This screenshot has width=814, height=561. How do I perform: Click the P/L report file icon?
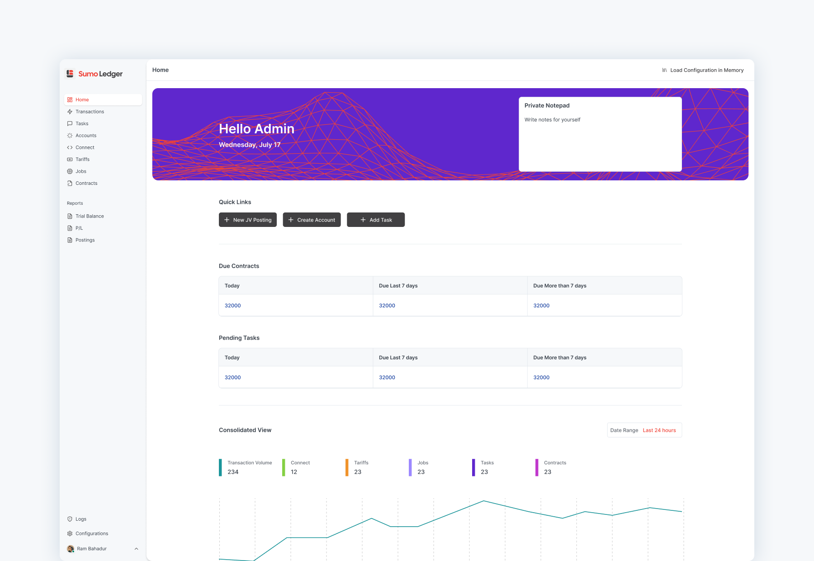click(70, 228)
